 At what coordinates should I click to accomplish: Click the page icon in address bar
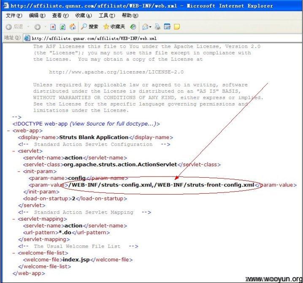pyautogui.click(x=27, y=38)
